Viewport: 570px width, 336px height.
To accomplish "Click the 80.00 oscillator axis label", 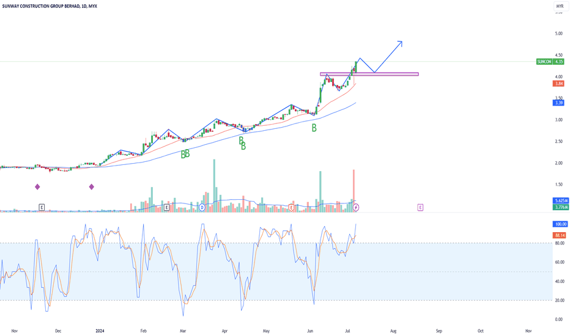I will (x=560, y=243).
